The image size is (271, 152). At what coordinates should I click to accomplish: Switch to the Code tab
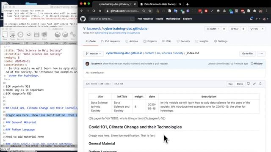91,41
